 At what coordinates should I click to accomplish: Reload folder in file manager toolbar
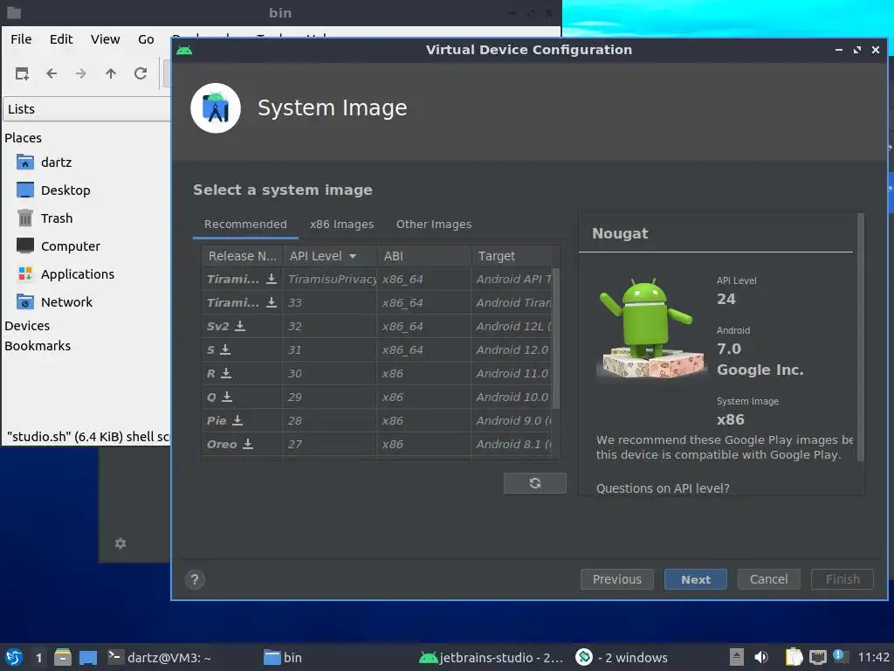tap(141, 73)
